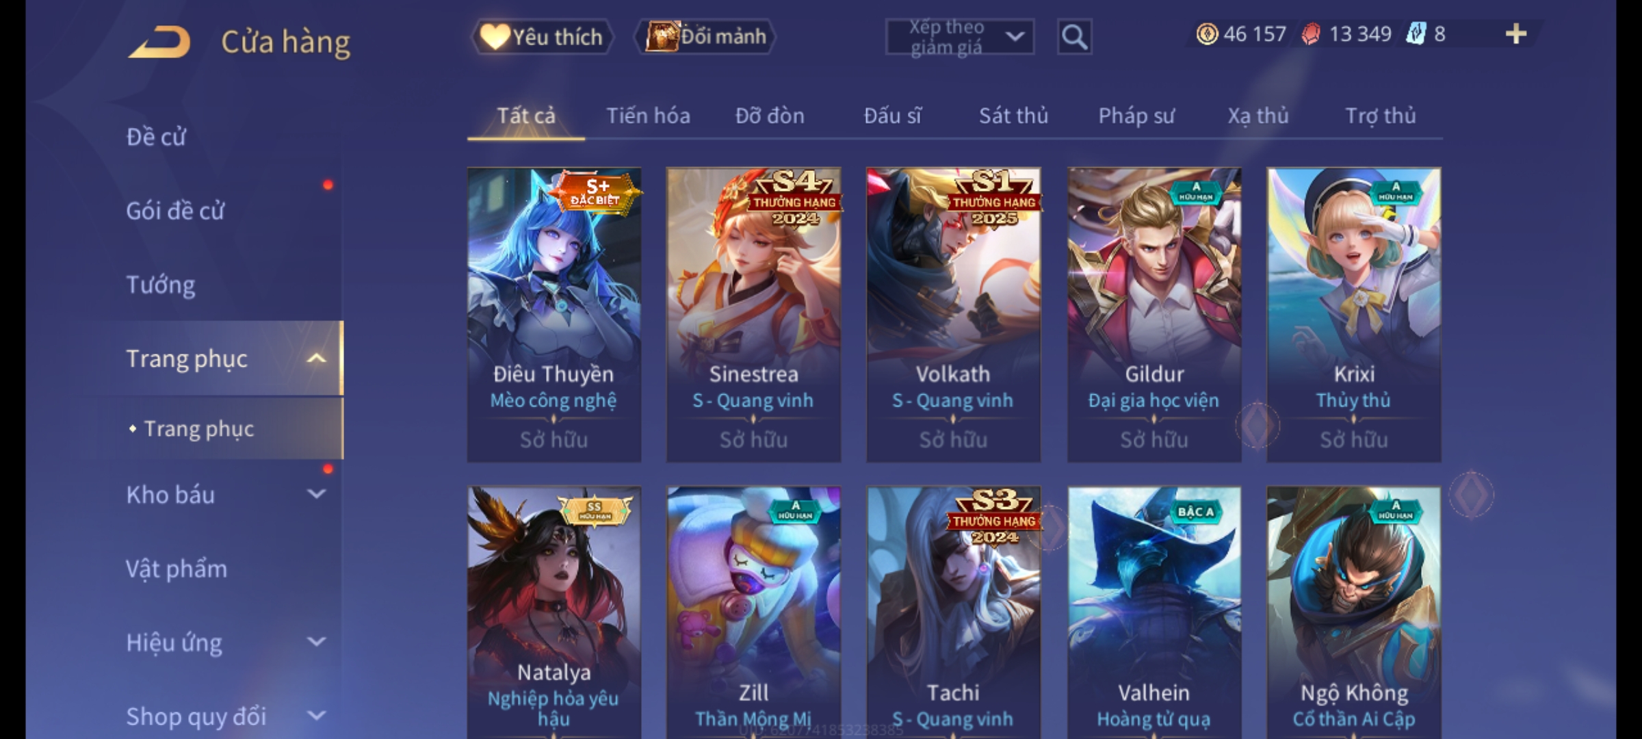Screen dimensions: 1642x739
Task: Open Đổi mảnh fragment exchange chest
Action: click(x=705, y=36)
